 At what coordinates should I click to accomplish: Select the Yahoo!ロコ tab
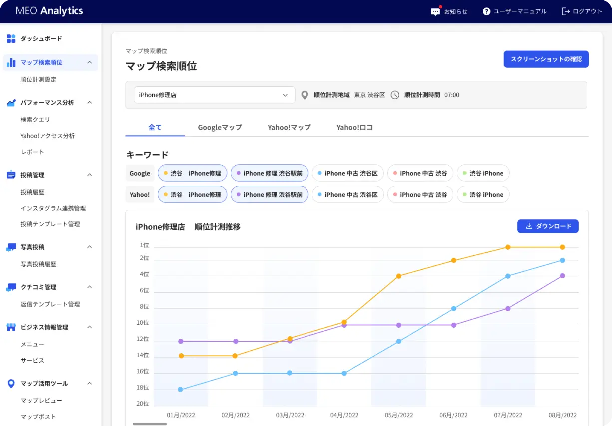[354, 127]
